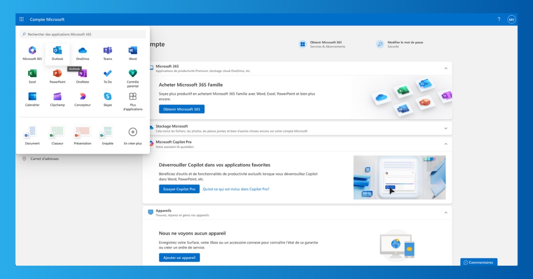Show Plus d'applications in launcher

coord(133,101)
